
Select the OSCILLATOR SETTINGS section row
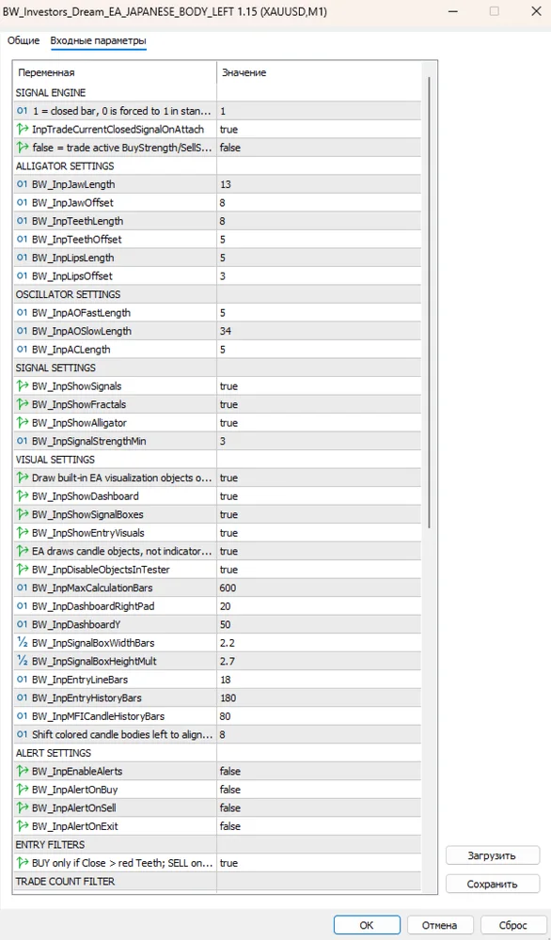pos(217,294)
